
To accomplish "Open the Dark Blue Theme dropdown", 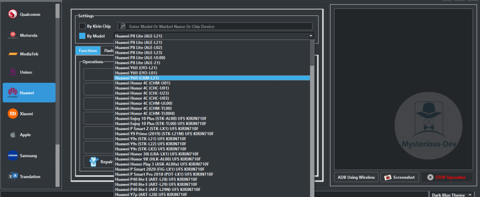I will (x=451, y=195).
